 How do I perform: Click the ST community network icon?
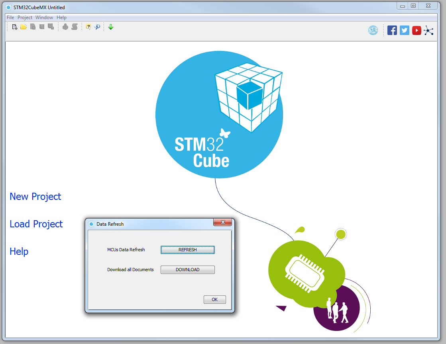click(x=428, y=30)
